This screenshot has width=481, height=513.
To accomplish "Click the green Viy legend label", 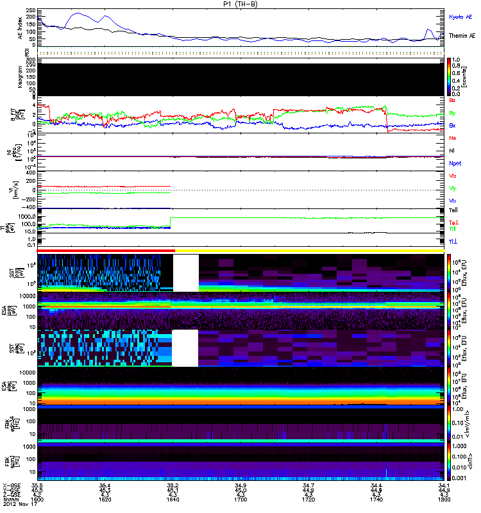I will pos(453,189).
